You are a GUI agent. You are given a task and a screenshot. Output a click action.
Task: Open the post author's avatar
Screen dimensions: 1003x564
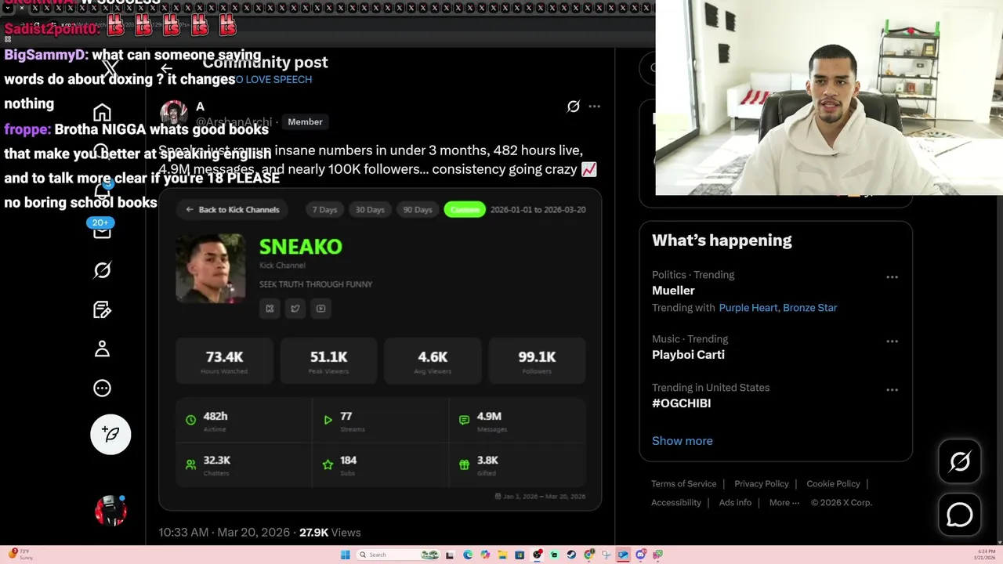(173, 114)
